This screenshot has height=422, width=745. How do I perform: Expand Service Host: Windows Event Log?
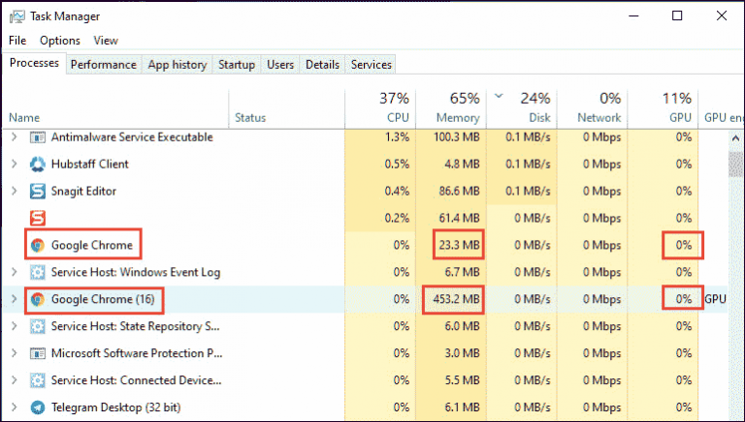pyautogui.click(x=15, y=272)
